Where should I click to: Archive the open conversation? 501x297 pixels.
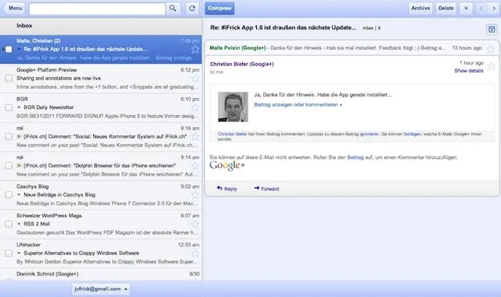(420, 8)
